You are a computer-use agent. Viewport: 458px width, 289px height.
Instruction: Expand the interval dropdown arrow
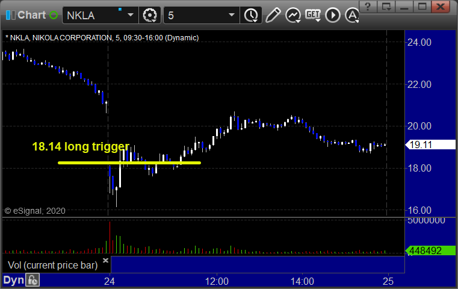[232, 15]
